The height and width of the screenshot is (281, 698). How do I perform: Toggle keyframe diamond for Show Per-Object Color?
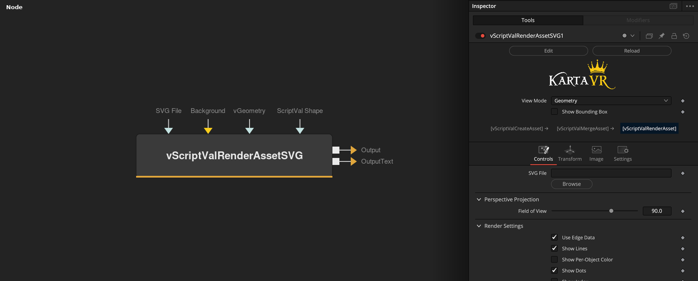[x=683, y=260]
